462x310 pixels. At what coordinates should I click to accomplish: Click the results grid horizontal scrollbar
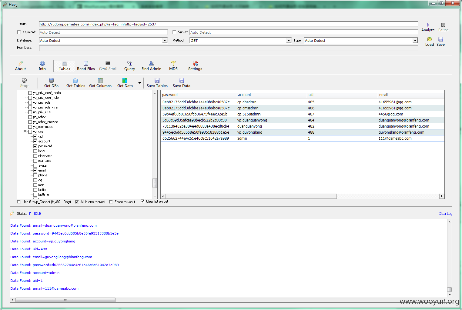tap(251, 196)
